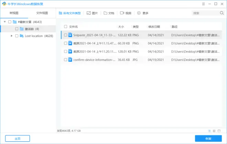This screenshot has height=144, width=227.
Task: Select 所有文件类型 filter tab
Action: click(x=70, y=13)
